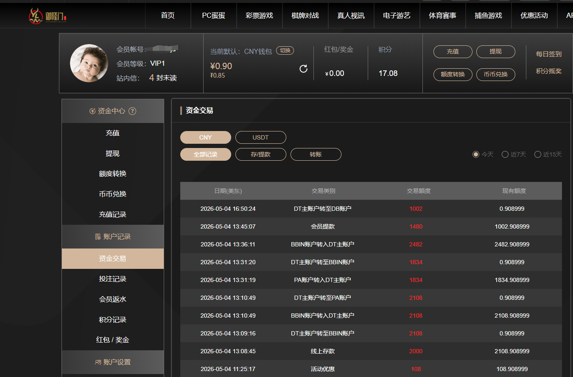
Task: Click the 日期(美东) column header
Action: pos(228,191)
